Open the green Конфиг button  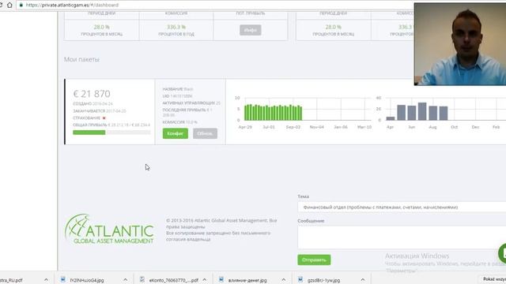[176, 133]
